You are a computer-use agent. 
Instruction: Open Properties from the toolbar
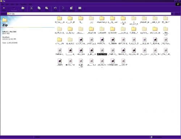(x=71, y=9)
